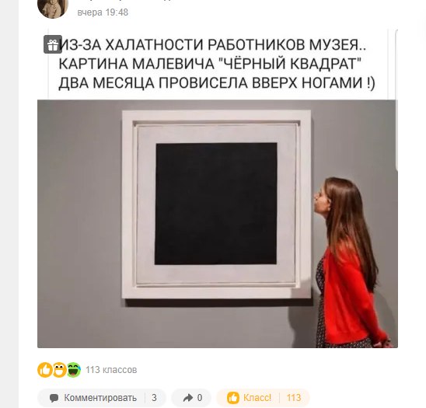Click the yellow laughing reaction emoji
Viewport: 426px width, 408px height.
pos(59,370)
